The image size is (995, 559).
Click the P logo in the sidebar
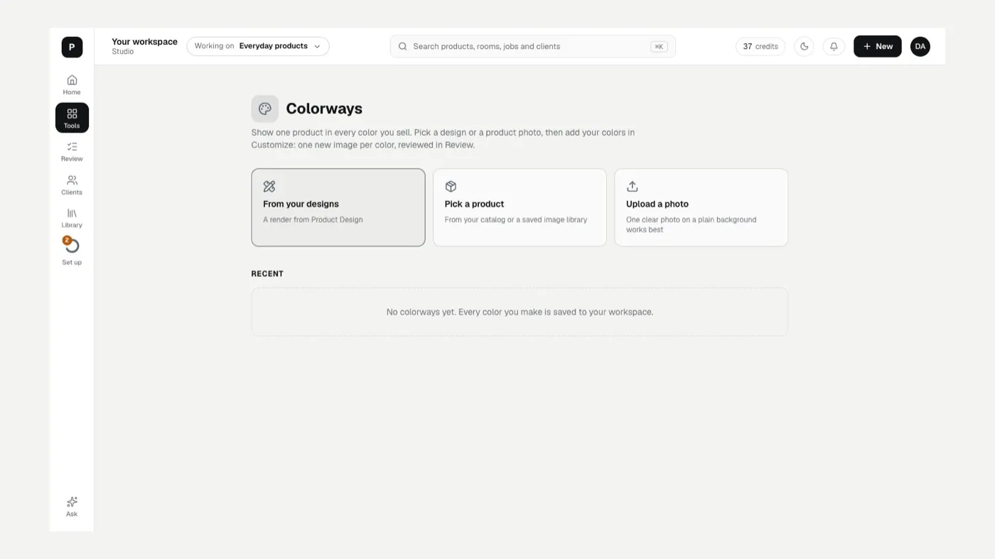72,47
